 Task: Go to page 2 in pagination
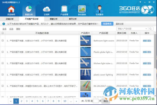coord(21,101)
